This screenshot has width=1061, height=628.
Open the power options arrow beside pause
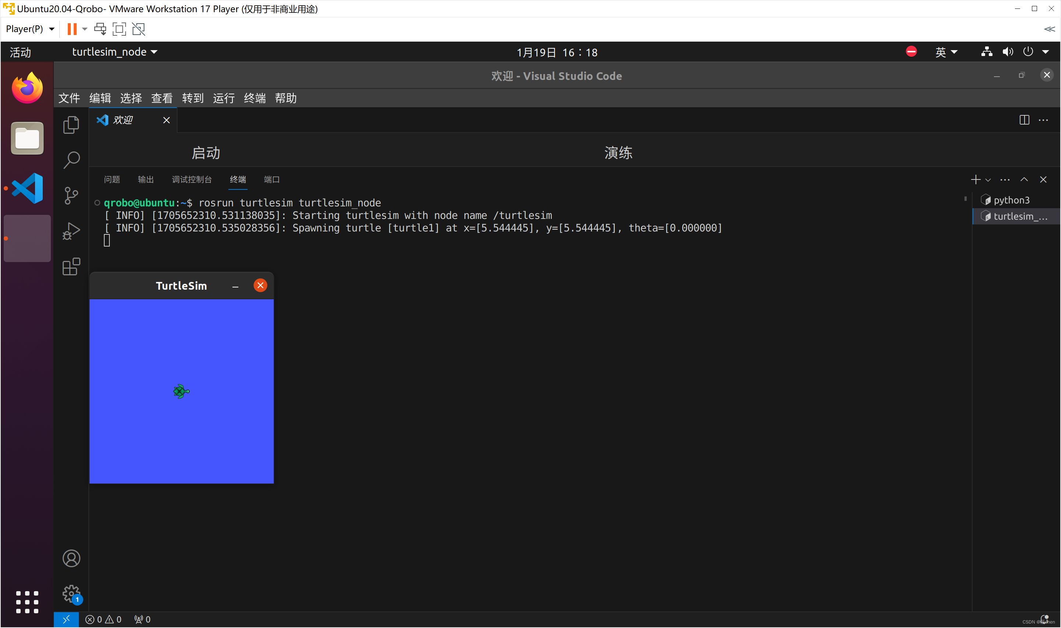[x=85, y=29]
